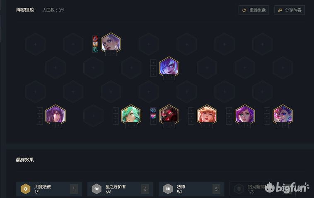Screen dimensions: 314x198
Task: Add champion to empty hex between bottom-row units
Action: tap(93, 116)
